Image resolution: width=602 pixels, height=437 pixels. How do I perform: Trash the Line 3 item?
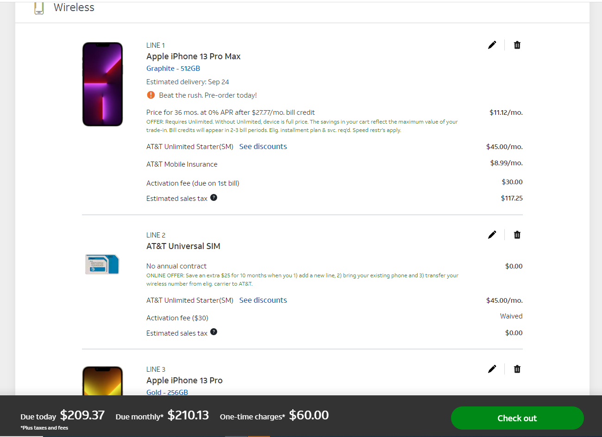[517, 369]
